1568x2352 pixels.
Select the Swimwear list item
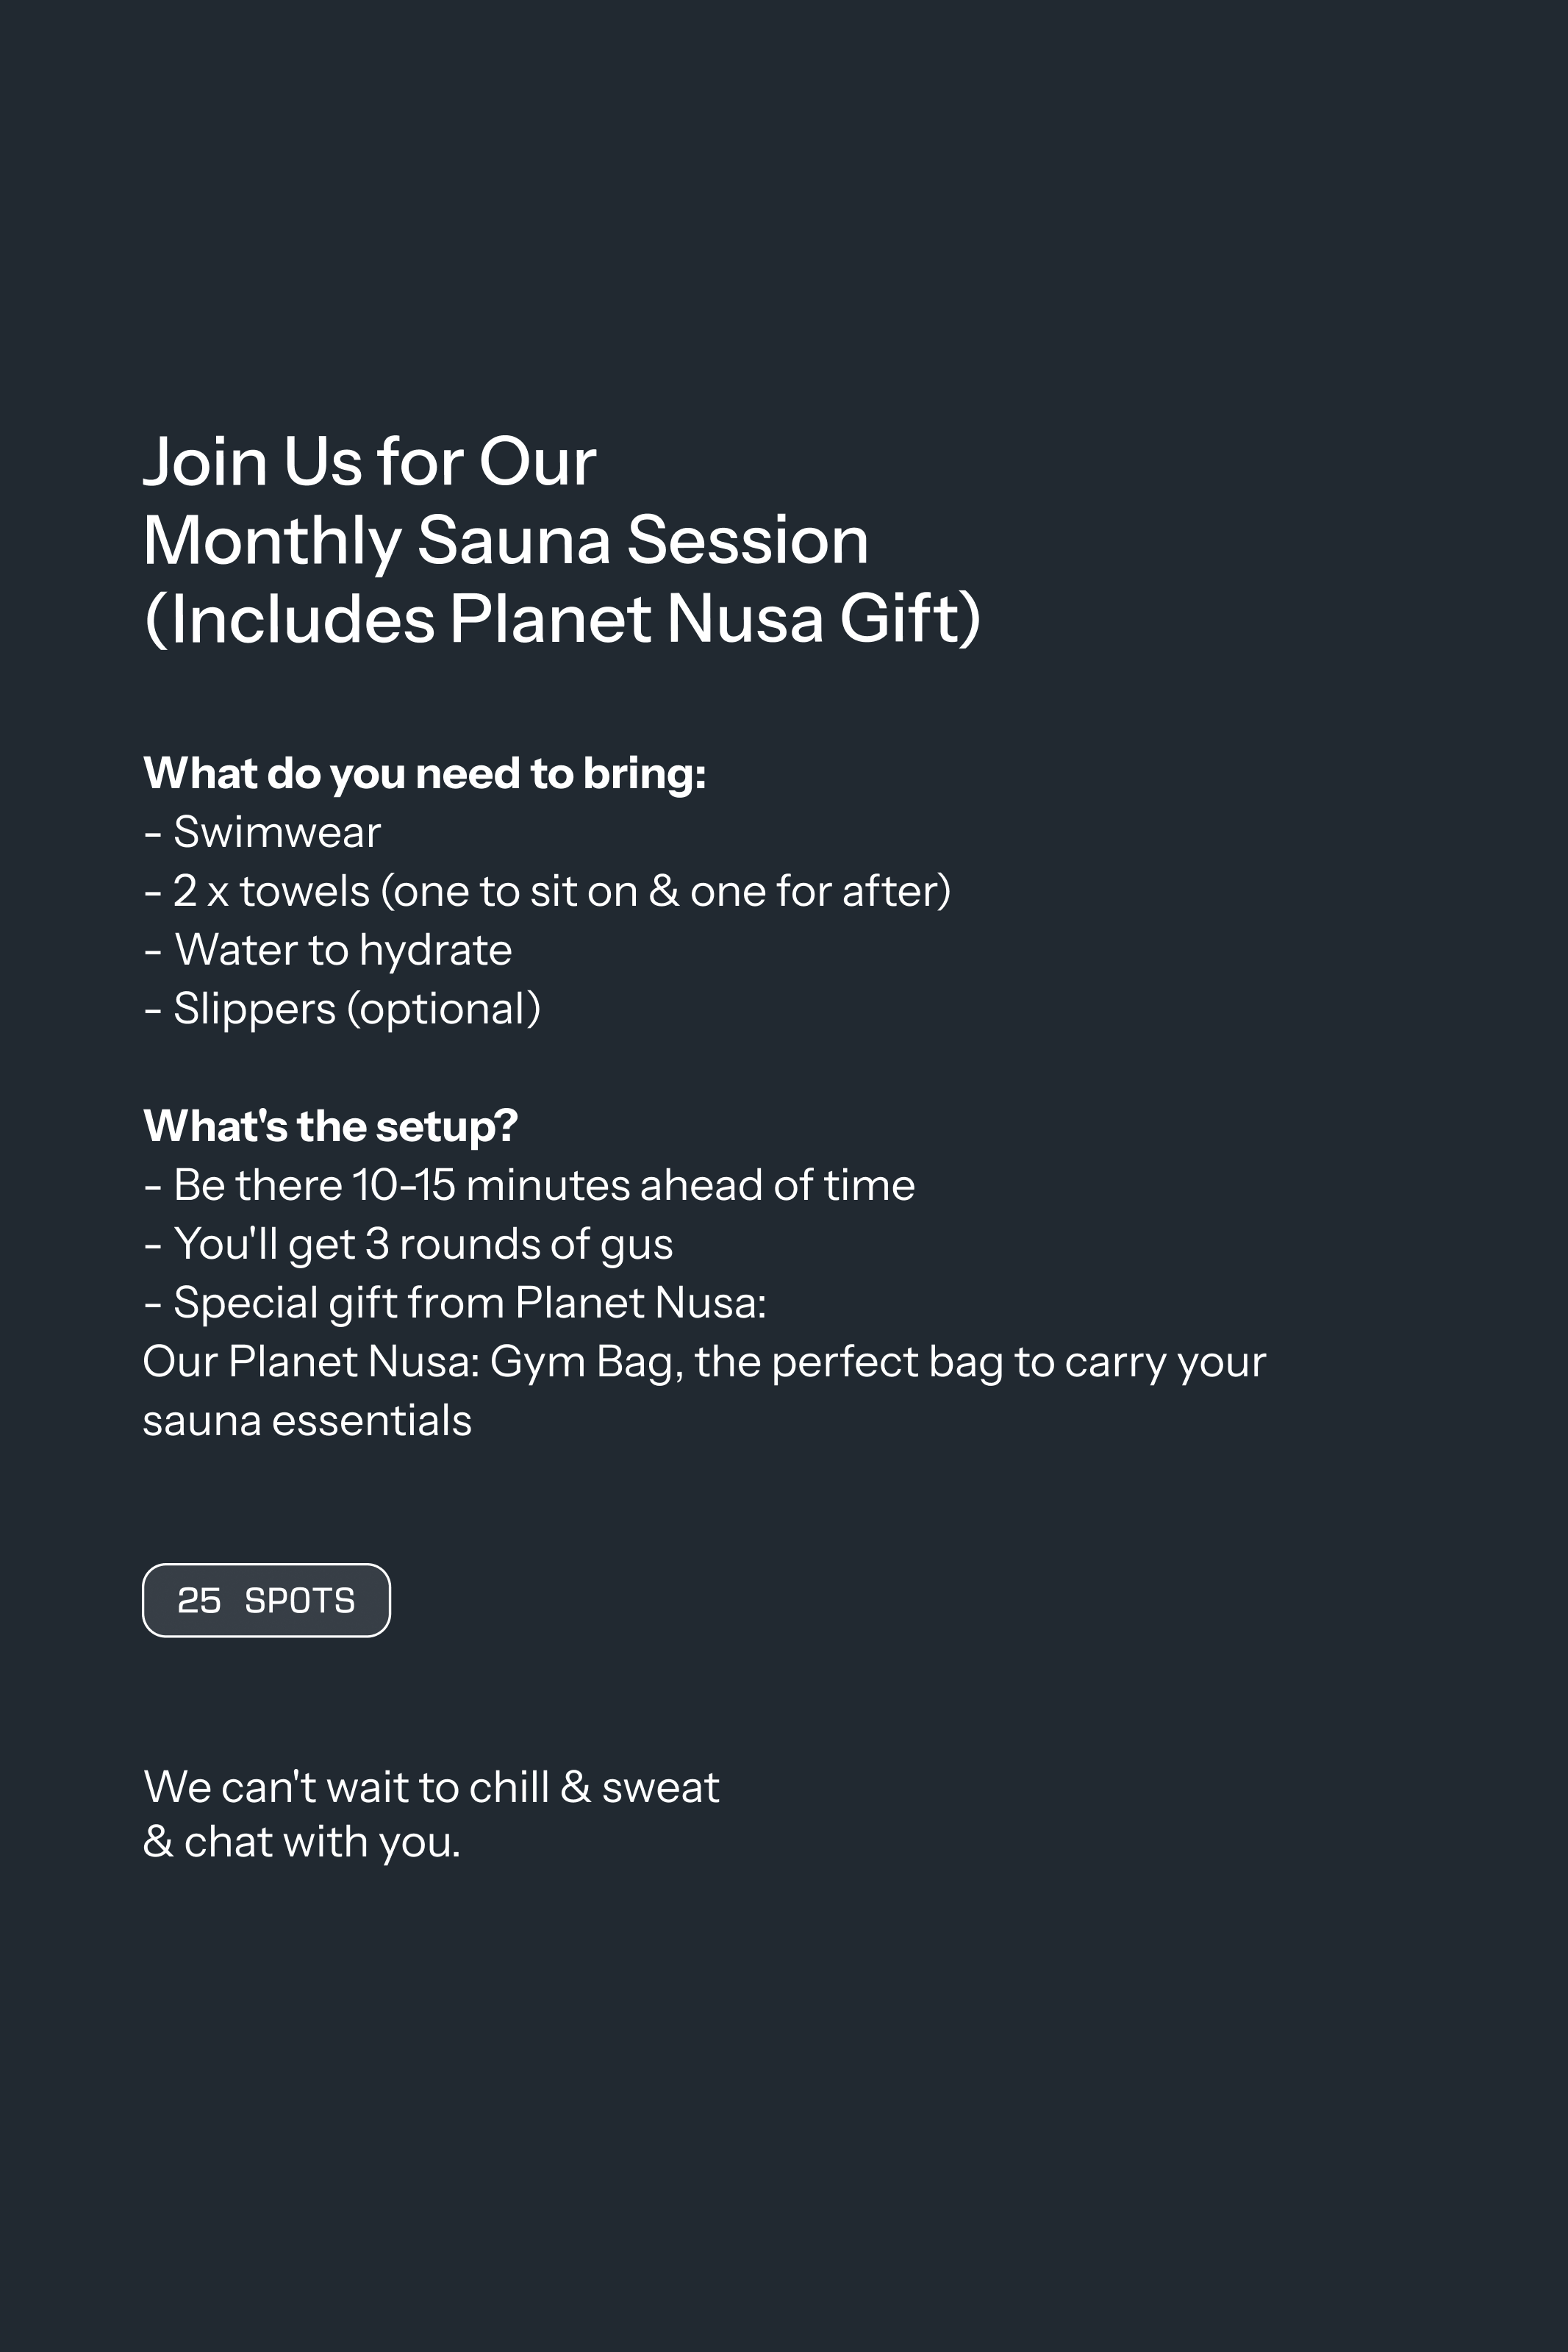(262, 832)
